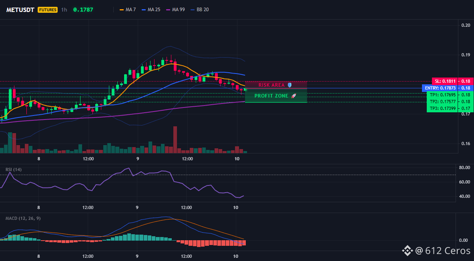The width and height of the screenshot is (474, 261).
Task: Click the Binance logo icon in watermark
Action: [407, 251]
